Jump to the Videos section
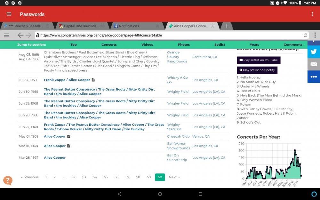 147,44
